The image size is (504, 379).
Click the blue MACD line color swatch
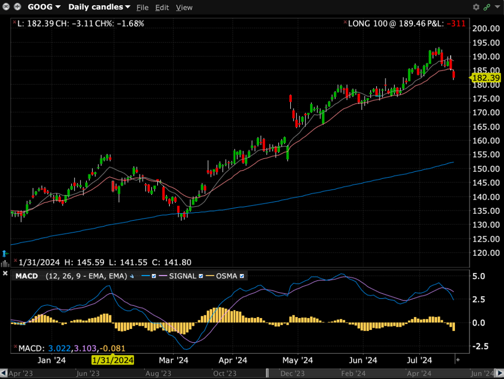(145, 276)
